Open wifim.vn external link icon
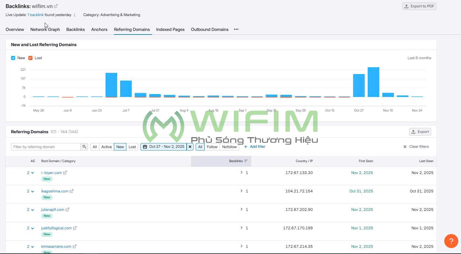Screen dimensions: 461x254 click(x=56, y=6)
